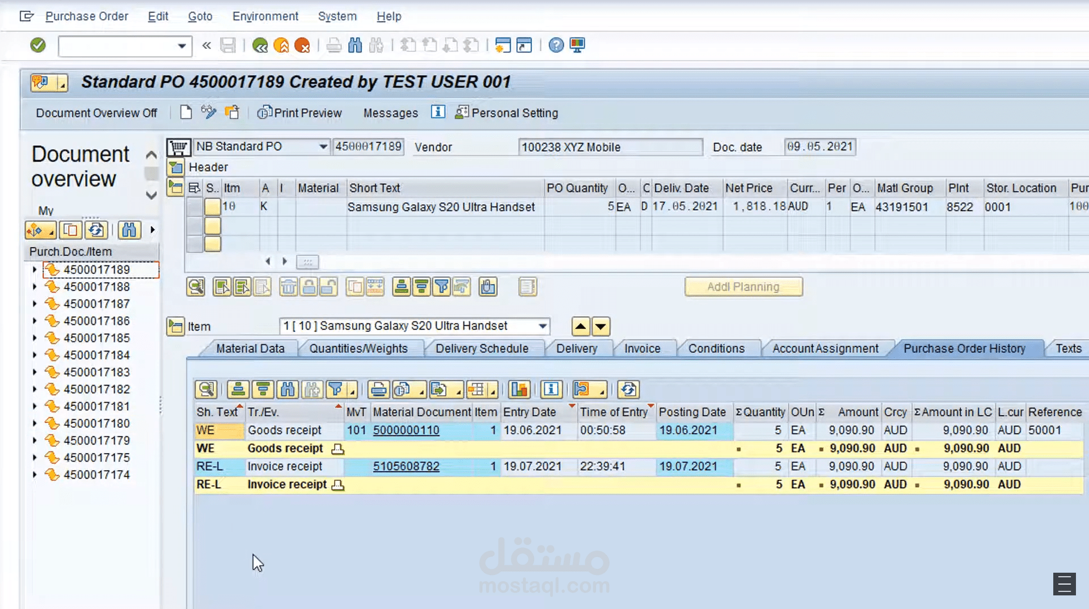Image resolution: width=1089 pixels, height=609 pixels.
Task: Open invoice document 5105608782 link
Action: point(406,466)
